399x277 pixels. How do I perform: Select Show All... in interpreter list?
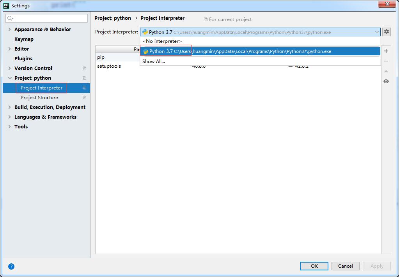[260, 61]
